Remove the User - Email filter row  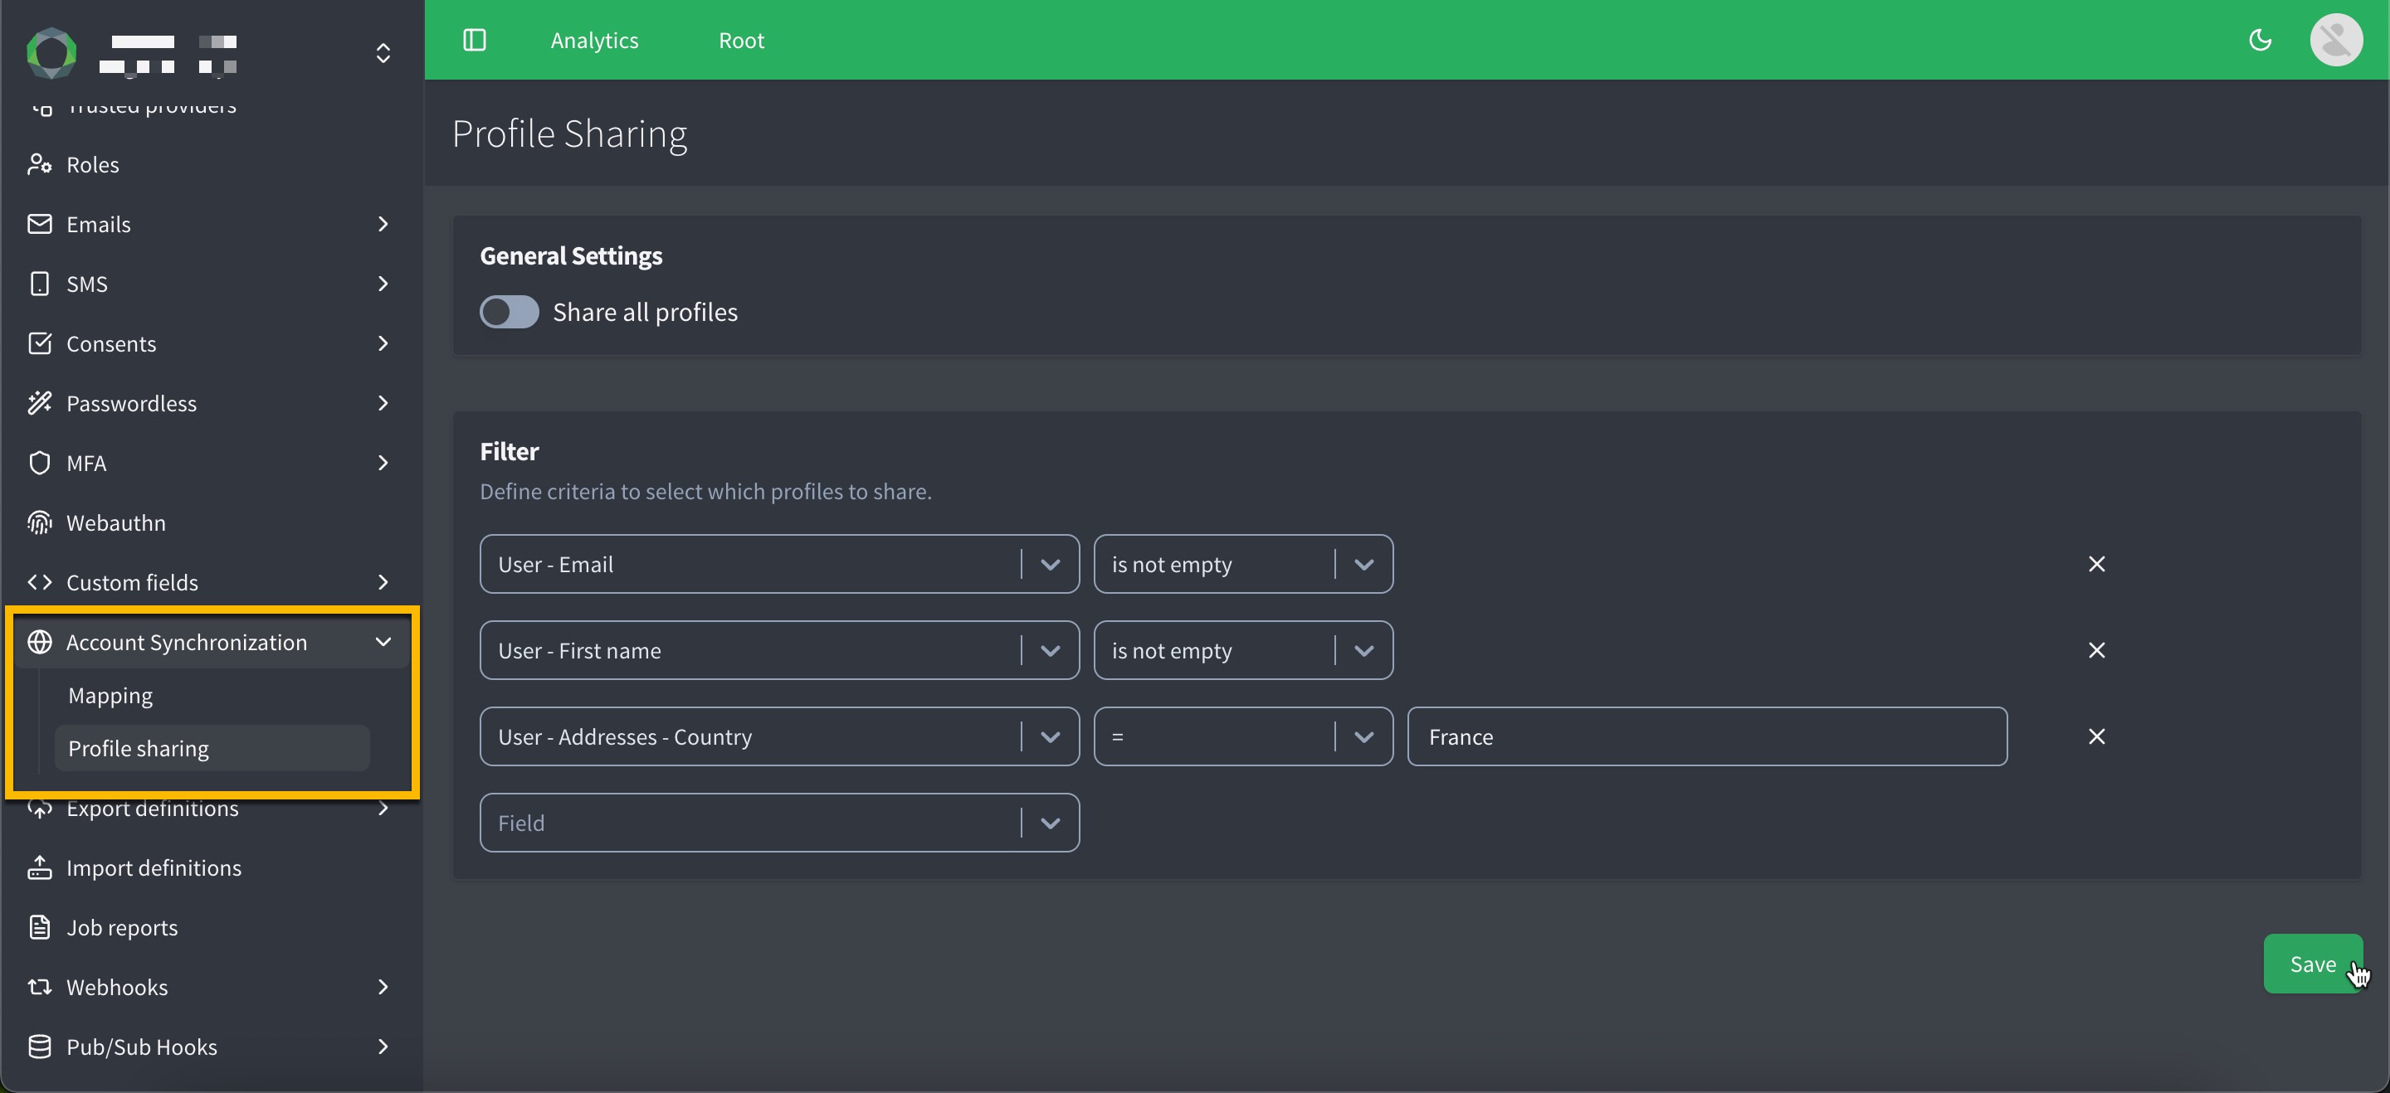(x=2096, y=564)
